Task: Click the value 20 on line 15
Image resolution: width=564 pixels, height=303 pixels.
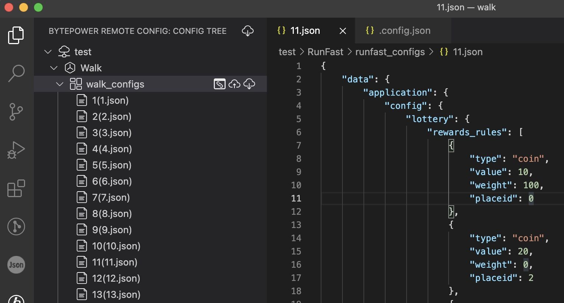Action: (x=523, y=252)
